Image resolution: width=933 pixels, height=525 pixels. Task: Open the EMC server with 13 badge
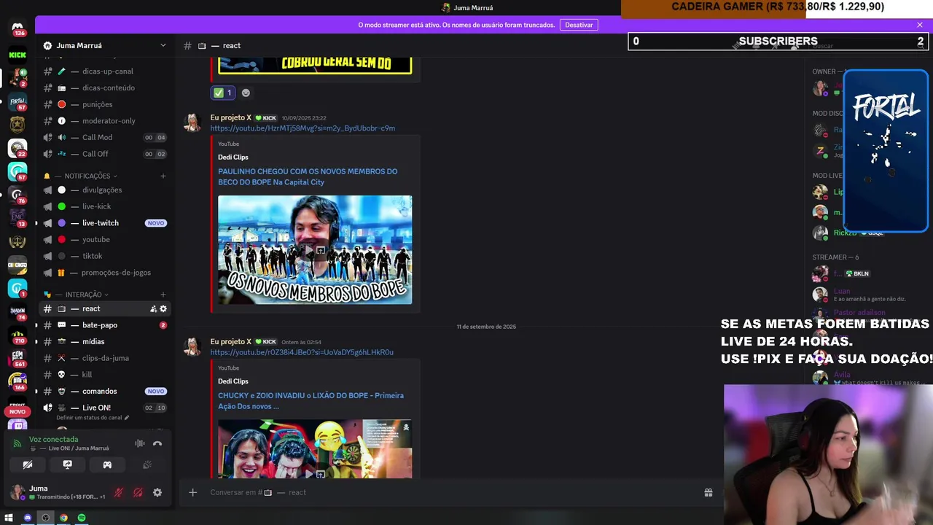(17, 217)
